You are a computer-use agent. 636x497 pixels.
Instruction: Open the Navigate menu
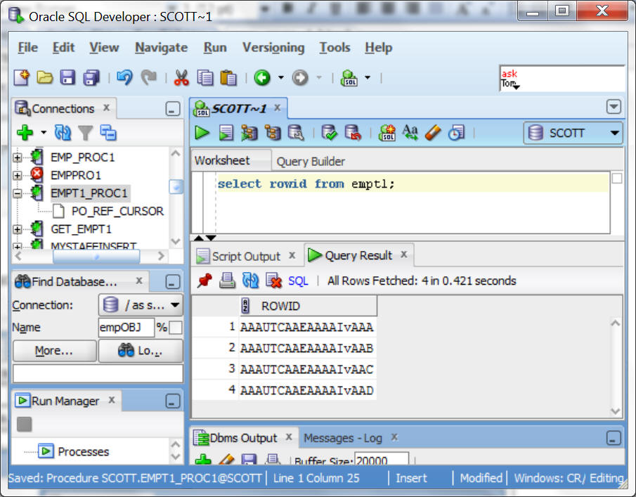point(161,48)
